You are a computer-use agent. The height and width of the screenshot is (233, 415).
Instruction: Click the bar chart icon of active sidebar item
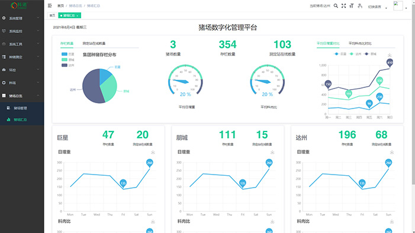tap(8, 120)
